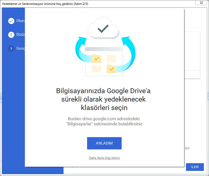Viewport: 209px width, 176px height.
Task: Click 'Bunları drive.google.com adresindeki' text
Action: 104,119
